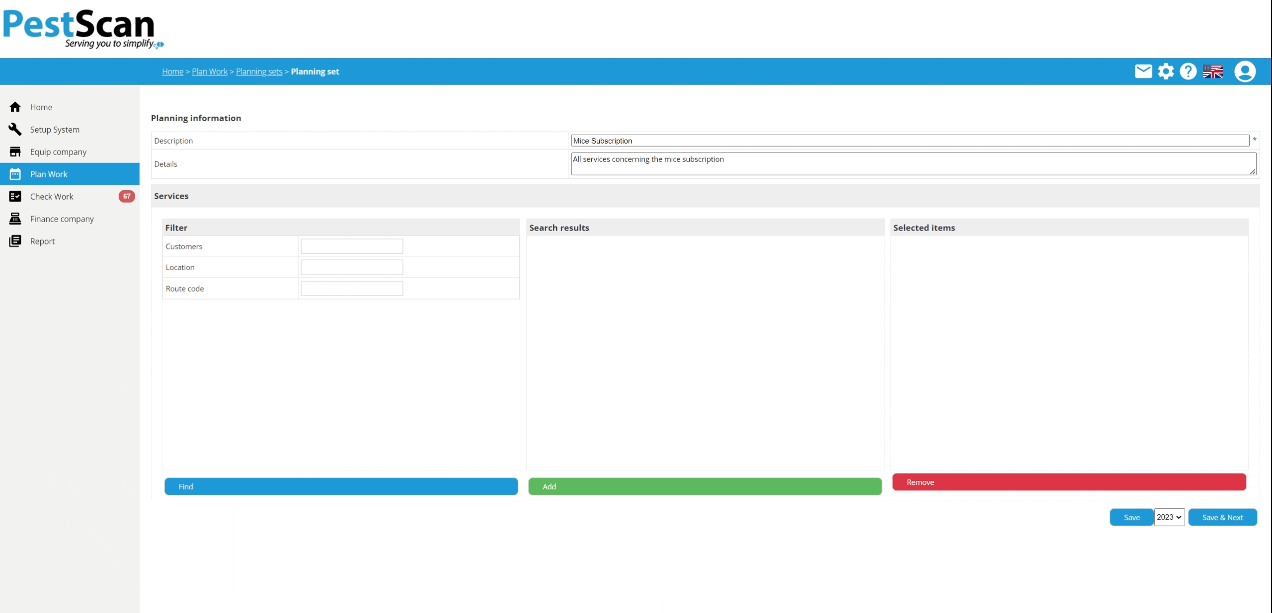Open settings gear icon in header
Screen dimensions: 1272x613
click(1166, 72)
